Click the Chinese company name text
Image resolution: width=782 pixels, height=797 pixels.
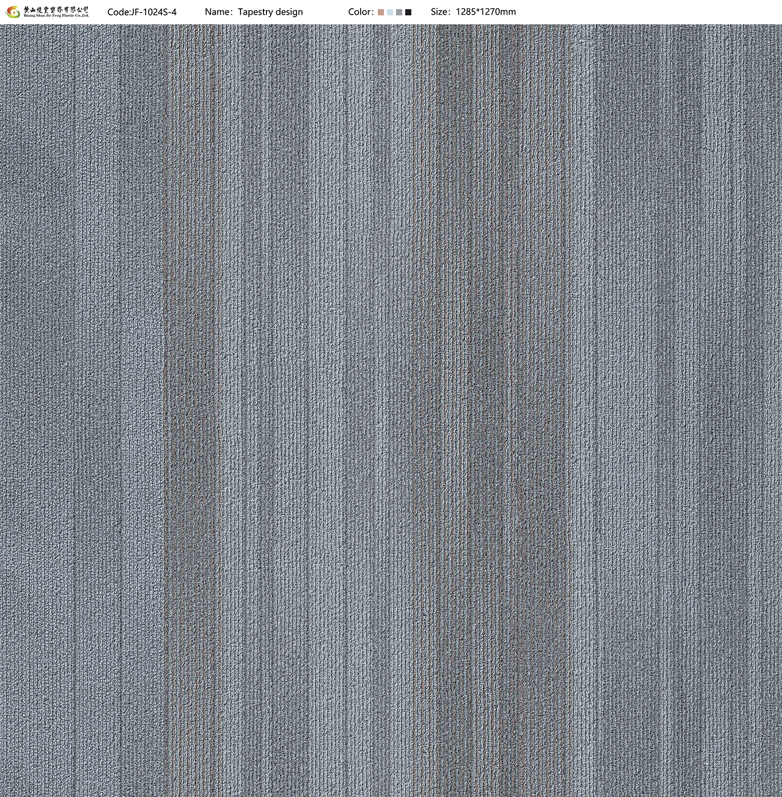56,9
